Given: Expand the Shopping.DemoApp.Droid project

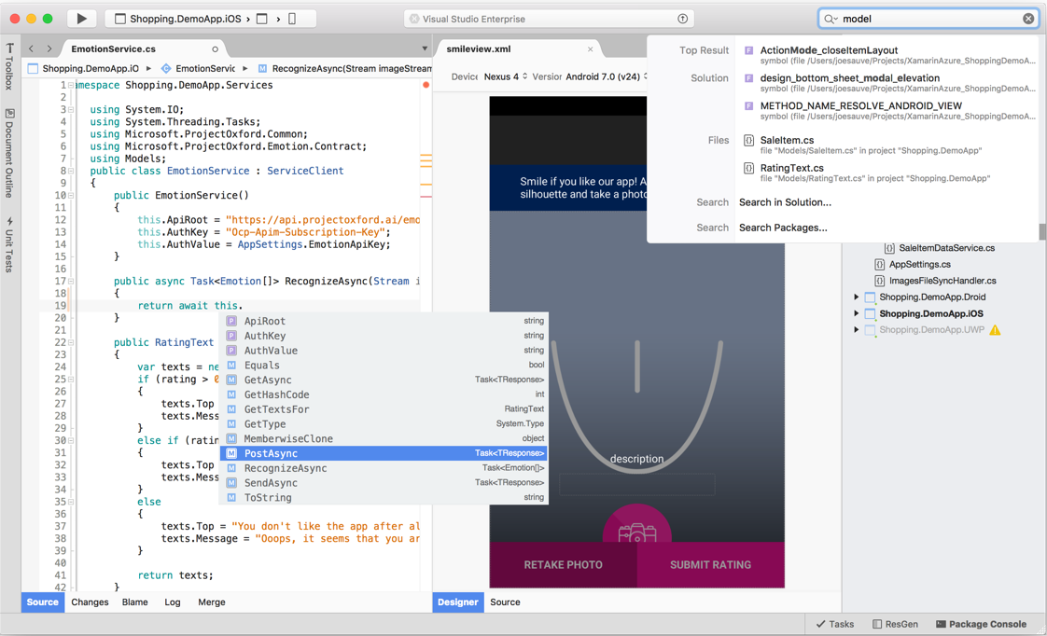Looking at the screenshot, I should [x=857, y=297].
